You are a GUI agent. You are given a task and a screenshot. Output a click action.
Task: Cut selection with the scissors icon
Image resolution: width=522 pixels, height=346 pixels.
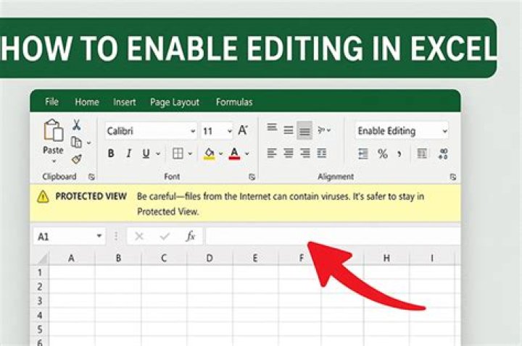pyautogui.click(x=77, y=125)
